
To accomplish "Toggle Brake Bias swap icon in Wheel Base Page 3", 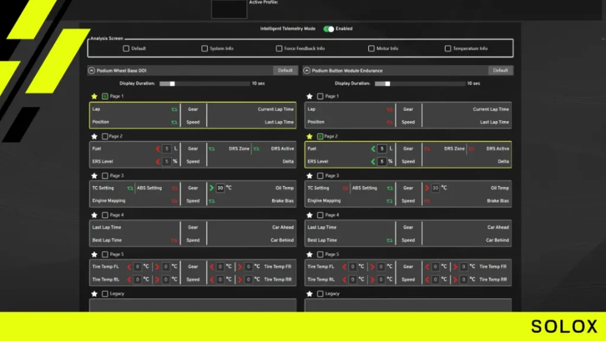I will [212, 201].
